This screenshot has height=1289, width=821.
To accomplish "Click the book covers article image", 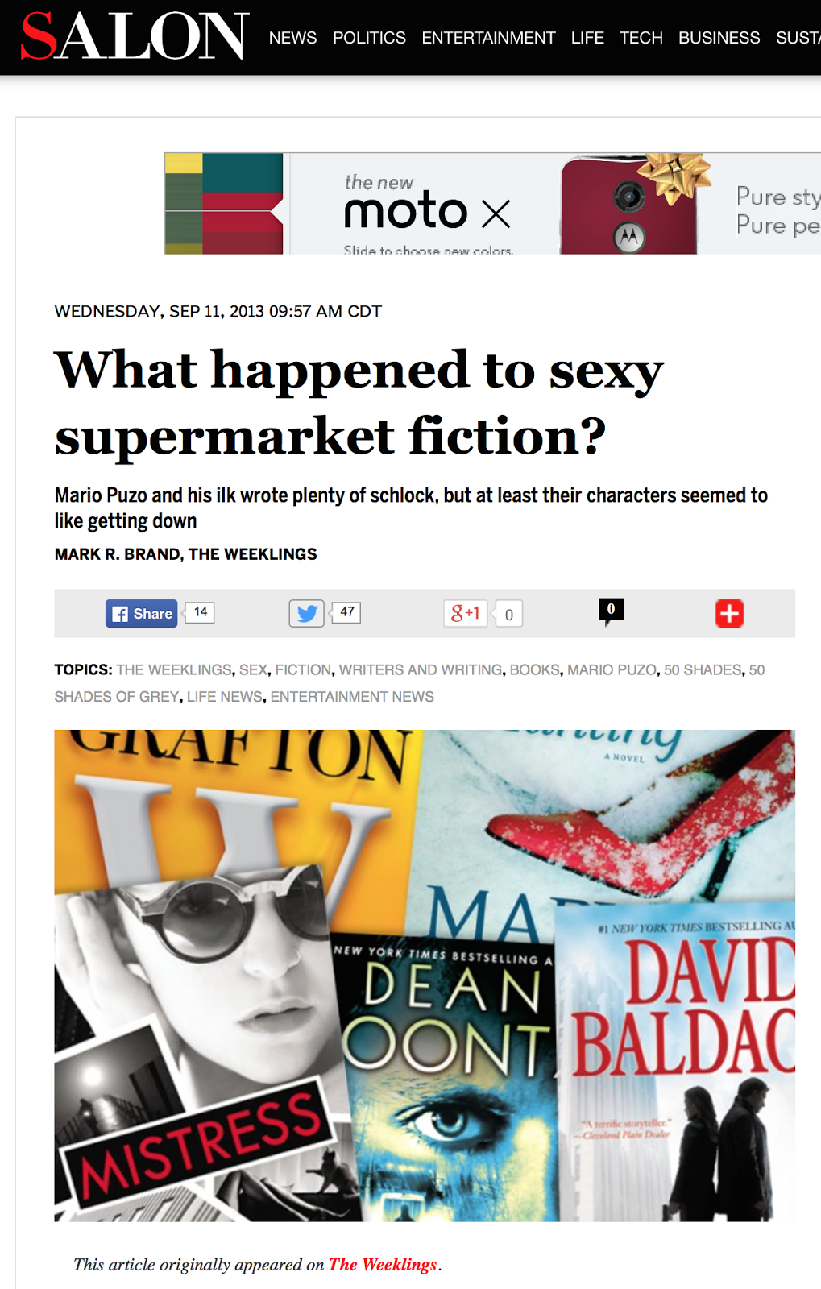I will click(x=425, y=976).
